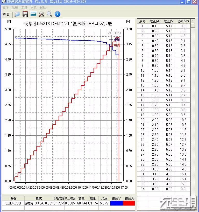This screenshot has height=212, width=199.
Task: Click the EB app icon in title bar
Action: pyautogui.click(x=4, y=2)
